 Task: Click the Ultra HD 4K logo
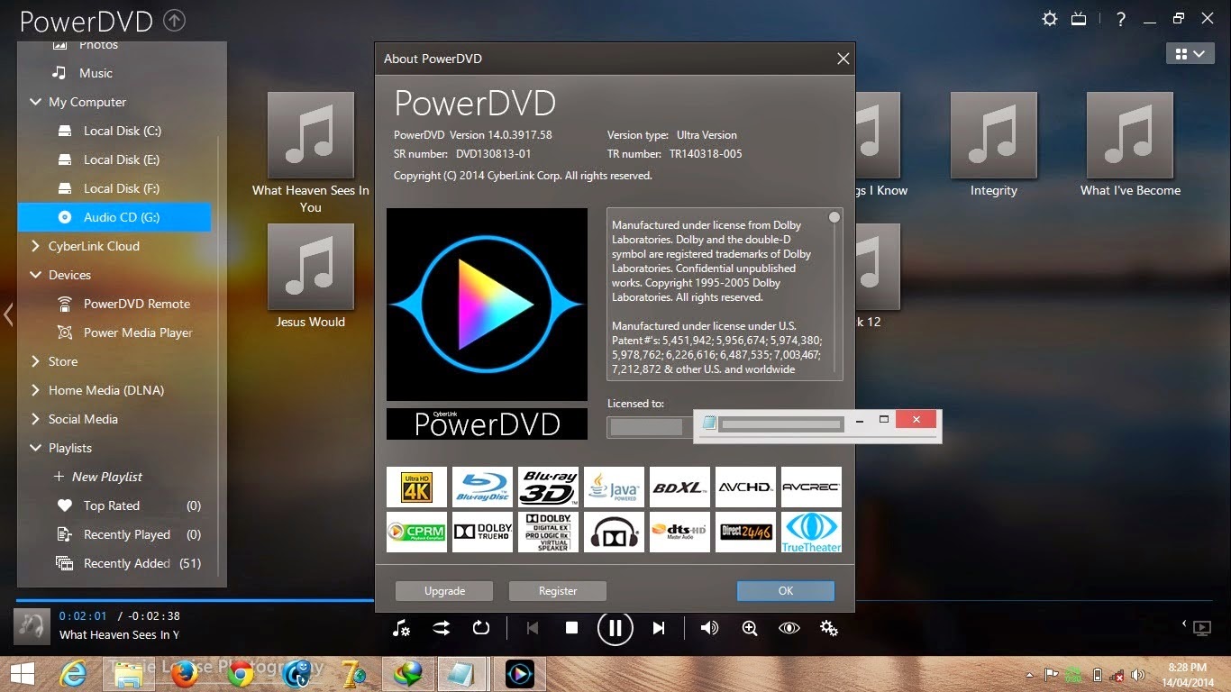[416, 487]
